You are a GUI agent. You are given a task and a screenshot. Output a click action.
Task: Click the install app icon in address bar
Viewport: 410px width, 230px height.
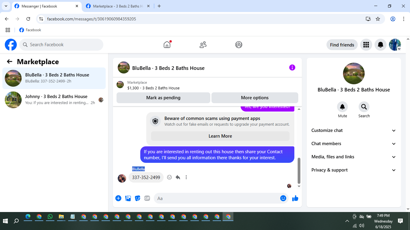click(368, 19)
